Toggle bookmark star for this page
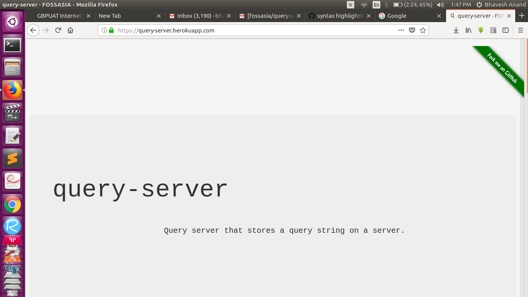 422,30
